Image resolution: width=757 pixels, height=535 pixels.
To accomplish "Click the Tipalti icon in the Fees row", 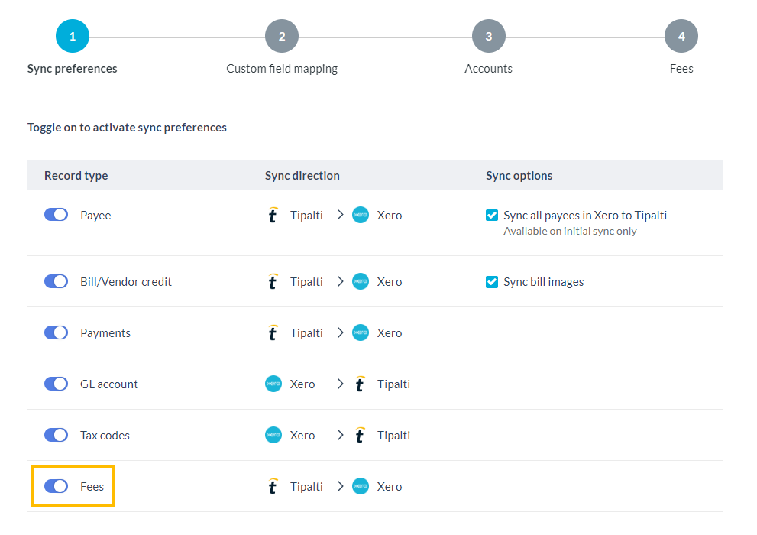I will [x=273, y=486].
